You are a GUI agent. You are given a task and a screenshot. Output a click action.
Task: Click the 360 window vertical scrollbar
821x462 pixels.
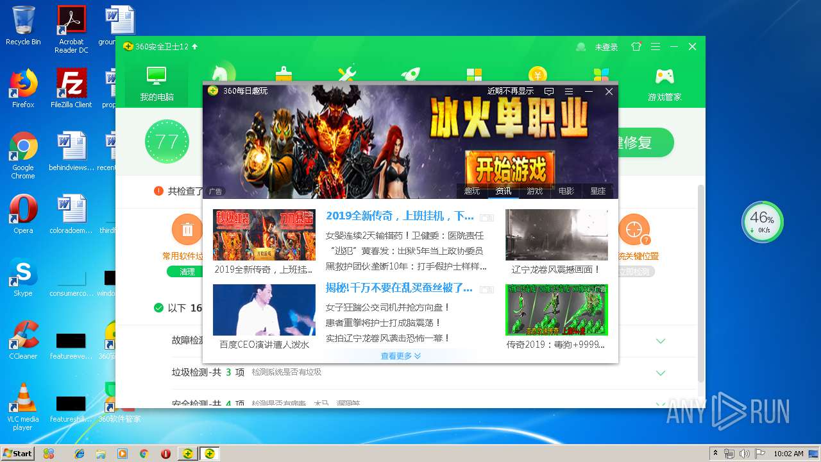(x=701, y=282)
